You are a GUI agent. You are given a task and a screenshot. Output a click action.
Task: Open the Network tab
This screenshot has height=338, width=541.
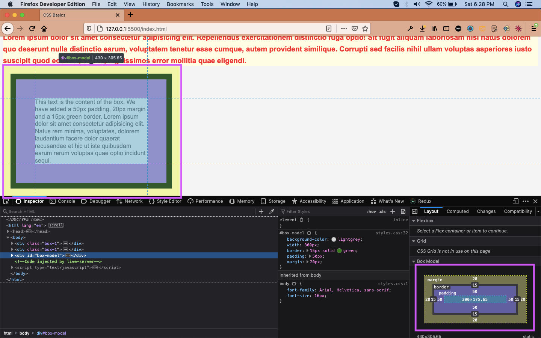click(x=130, y=201)
